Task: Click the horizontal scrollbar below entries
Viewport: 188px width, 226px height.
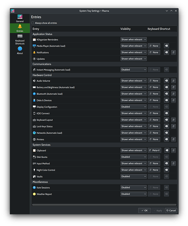Action: click(x=104, y=205)
